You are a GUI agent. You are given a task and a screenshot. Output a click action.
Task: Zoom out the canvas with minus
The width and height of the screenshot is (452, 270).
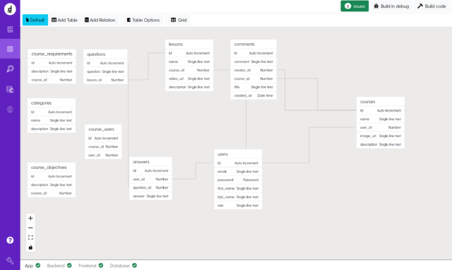coord(30,228)
